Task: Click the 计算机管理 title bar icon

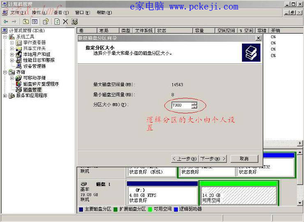Action: (x=5, y=4)
